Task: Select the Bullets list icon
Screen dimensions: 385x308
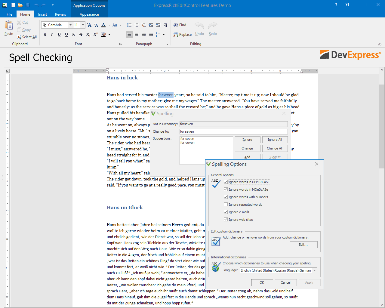Action: [x=129, y=25]
